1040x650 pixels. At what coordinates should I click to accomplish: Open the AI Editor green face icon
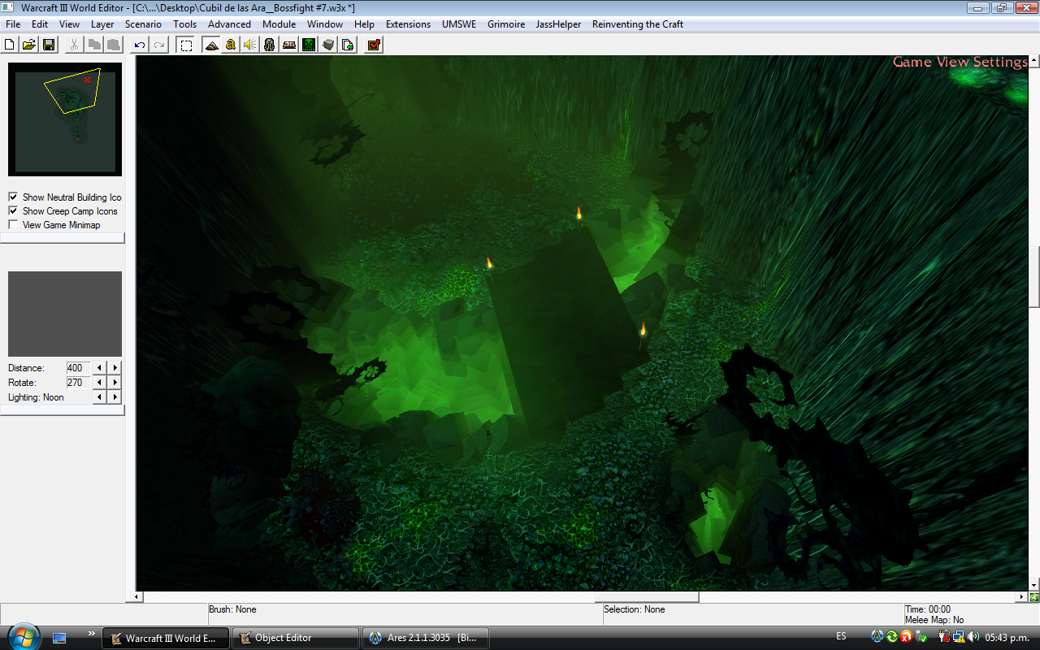pyautogui.click(x=309, y=45)
